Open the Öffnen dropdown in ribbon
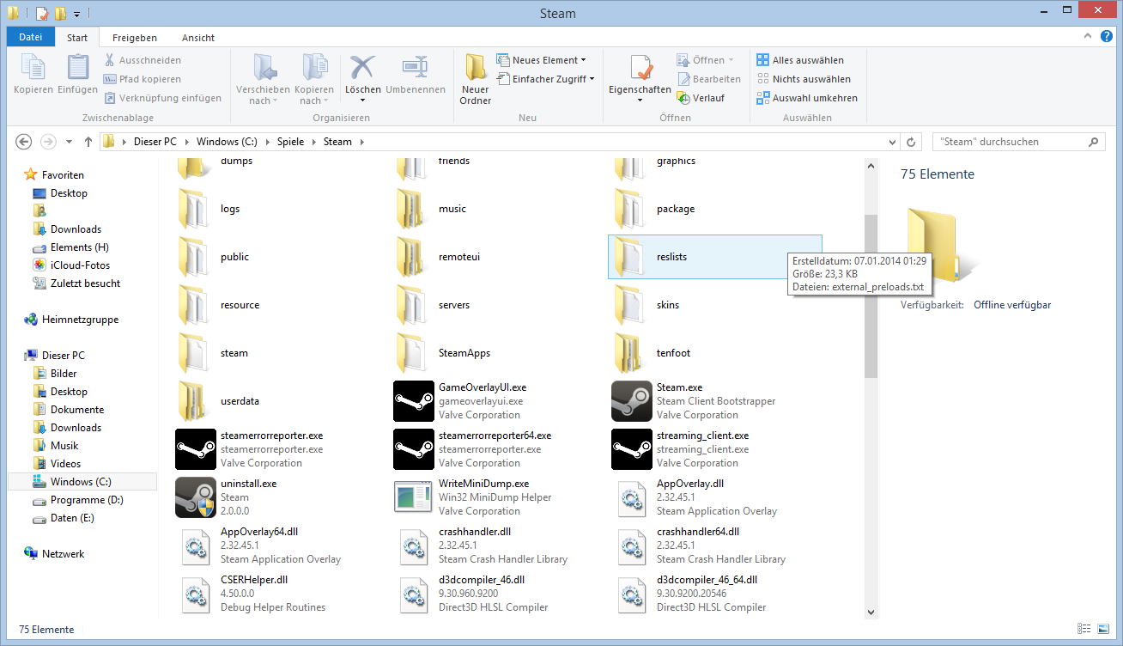Screen dimensions: 1123x646 point(706,60)
